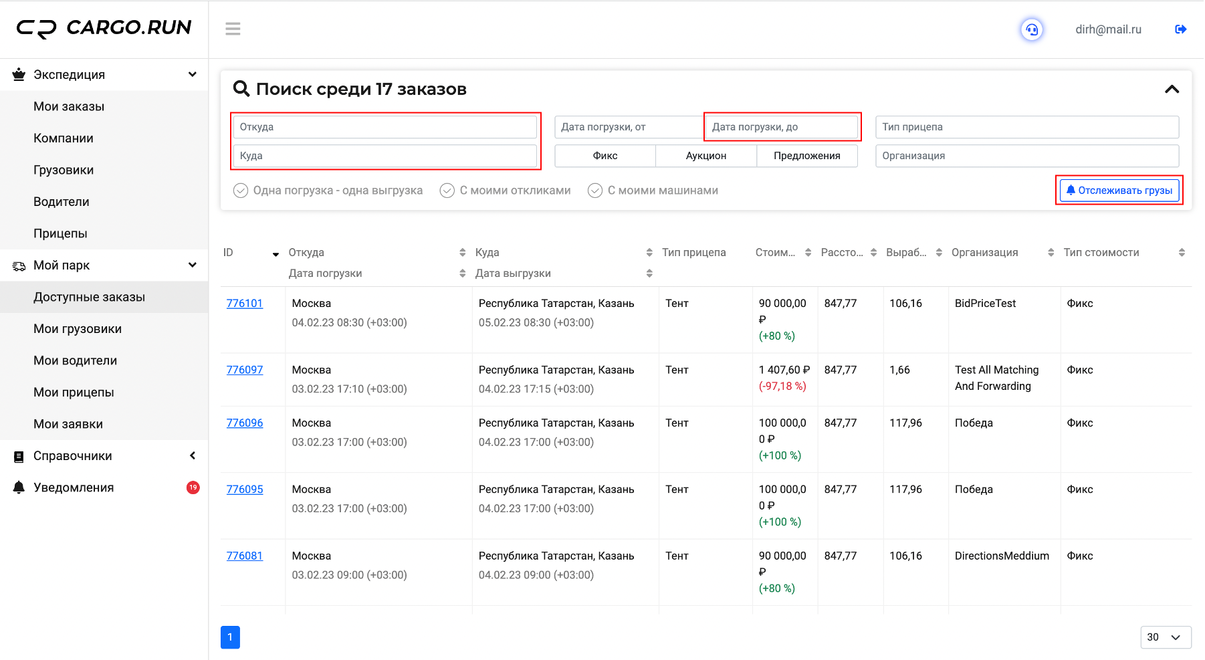The image size is (1205, 660).
Task: Toggle Одна погрузка - одна выгрузка checkbox
Action: [241, 191]
